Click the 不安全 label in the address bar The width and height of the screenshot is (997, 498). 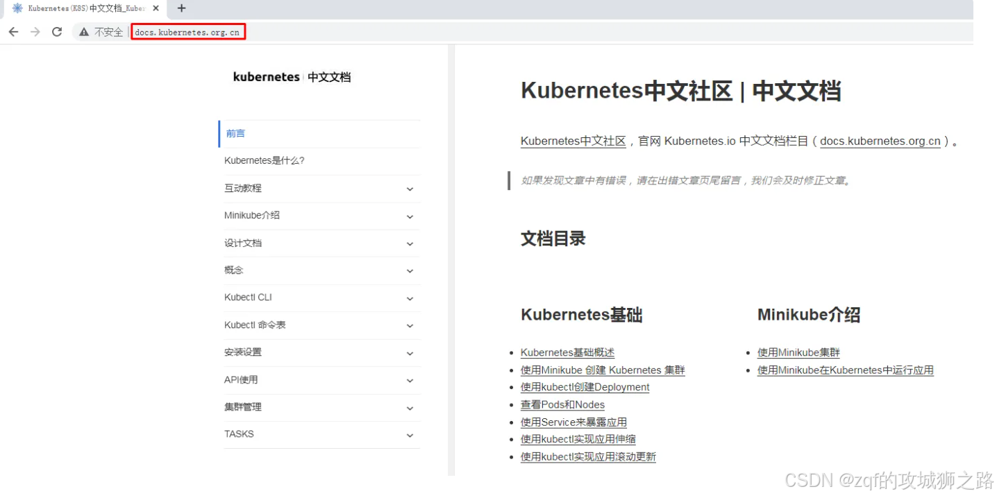coord(108,32)
